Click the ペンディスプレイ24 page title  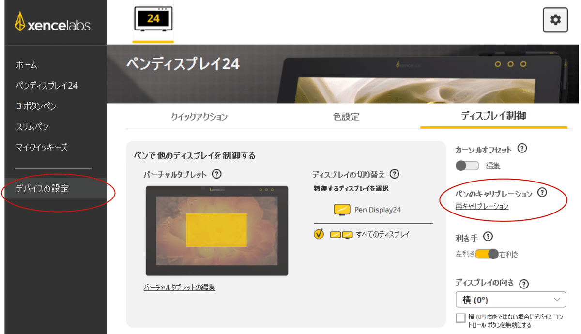click(183, 64)
